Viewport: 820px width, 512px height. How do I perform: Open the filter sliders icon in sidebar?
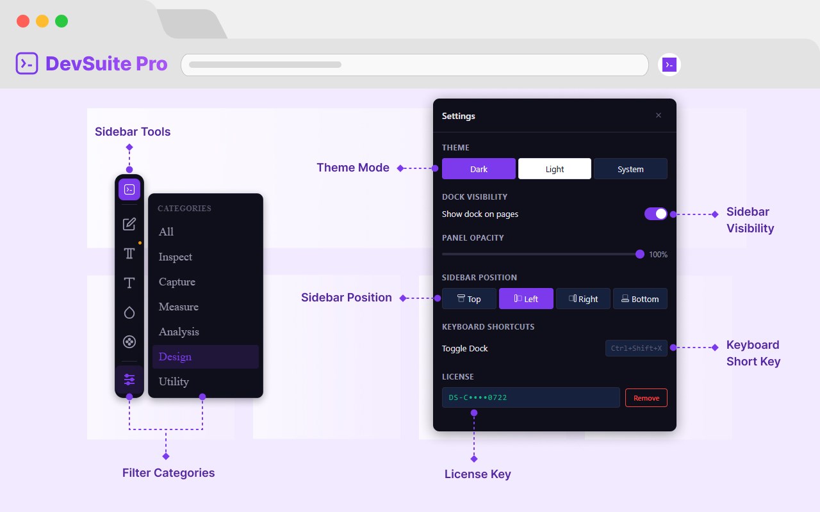click(x=129, y=380)
